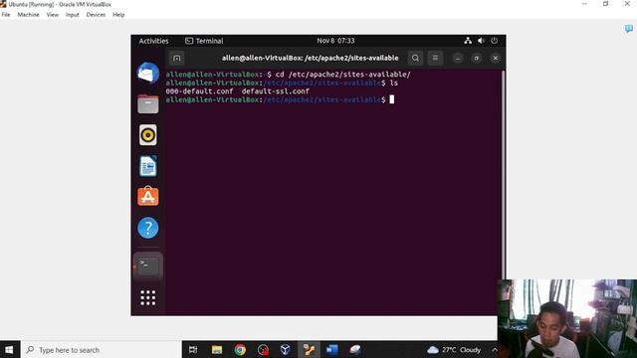Open the Machine menu

[28, 15]
